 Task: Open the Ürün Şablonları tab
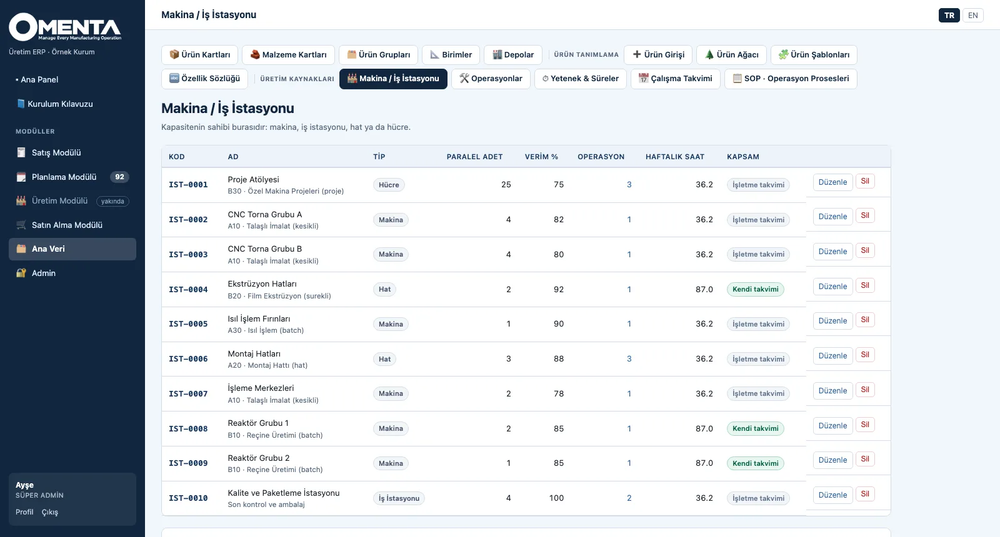point(814,55)
